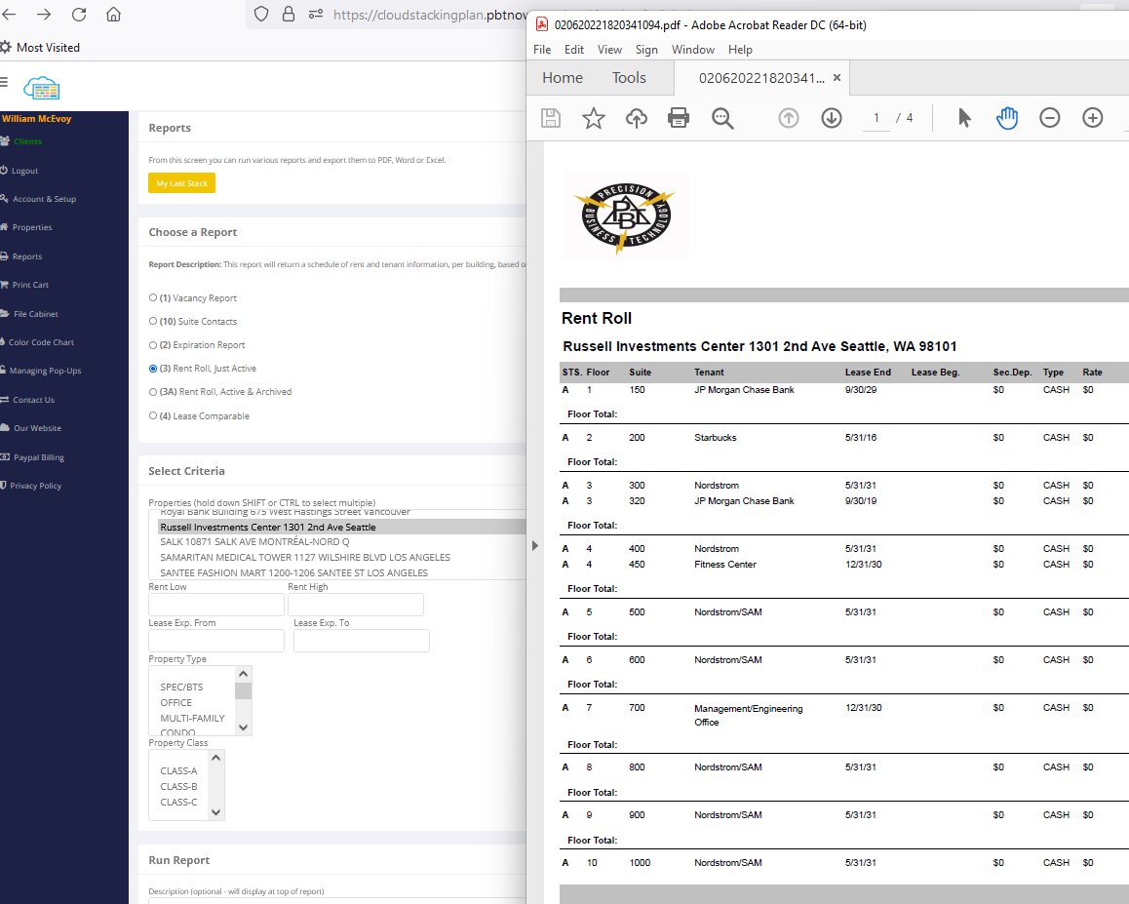
Task: Choose the selection arrow tool in Acrobat
Action: (965, 118)
